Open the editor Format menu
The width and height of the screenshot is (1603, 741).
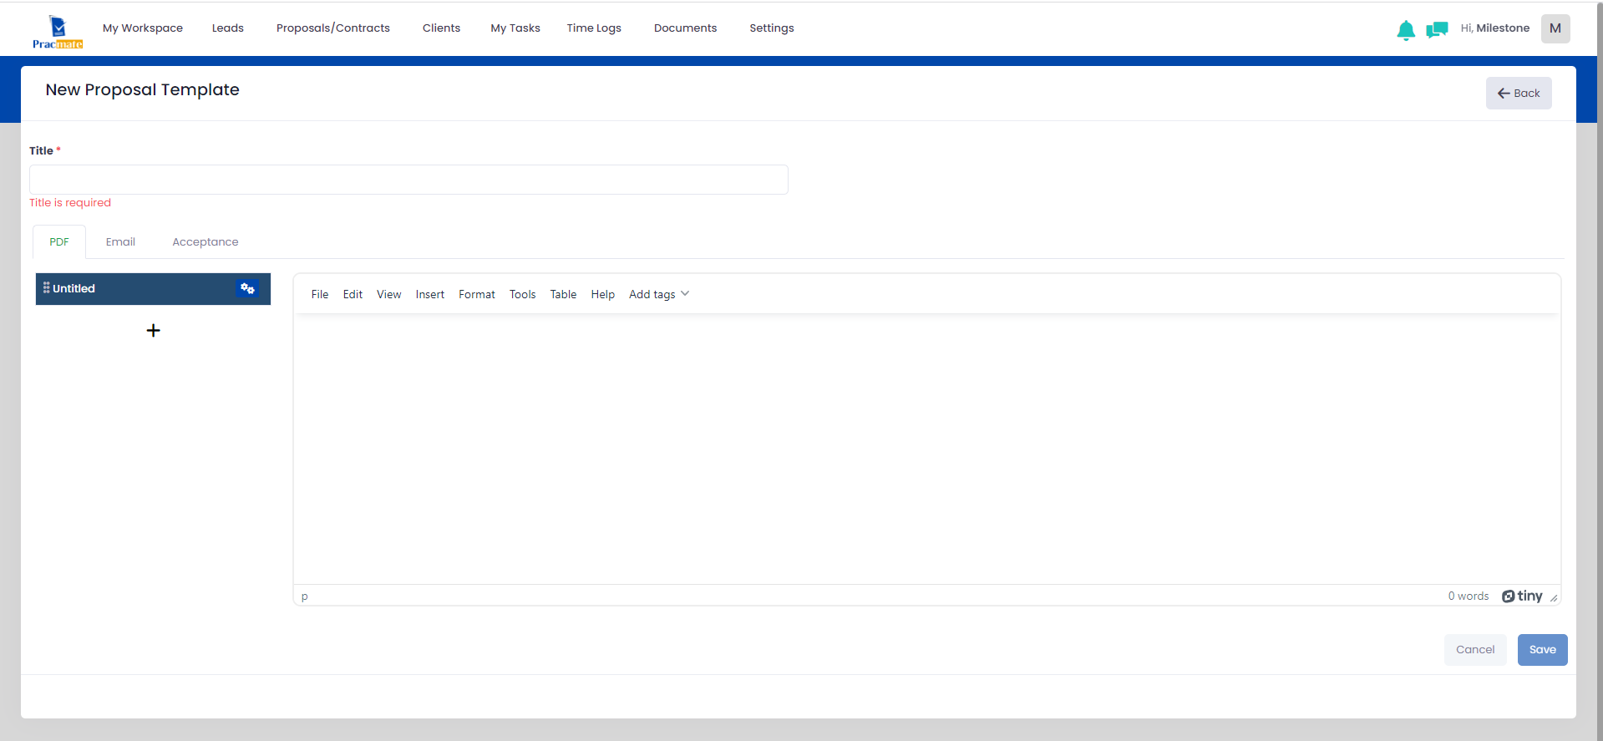pos(477,294)
